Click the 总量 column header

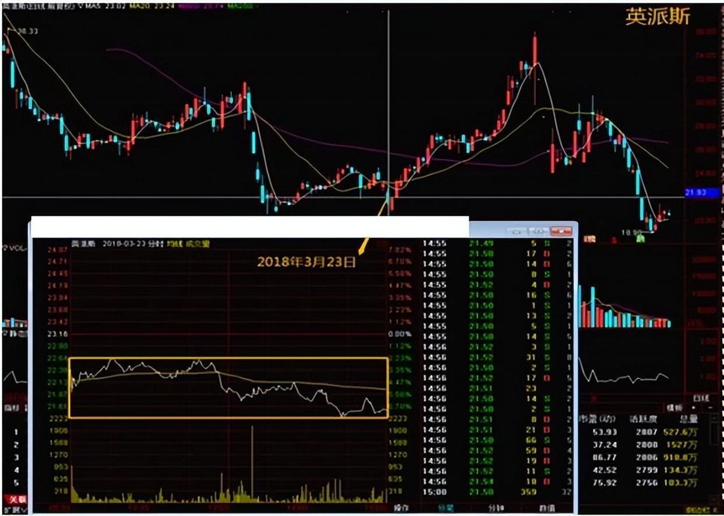click(688, 419)
